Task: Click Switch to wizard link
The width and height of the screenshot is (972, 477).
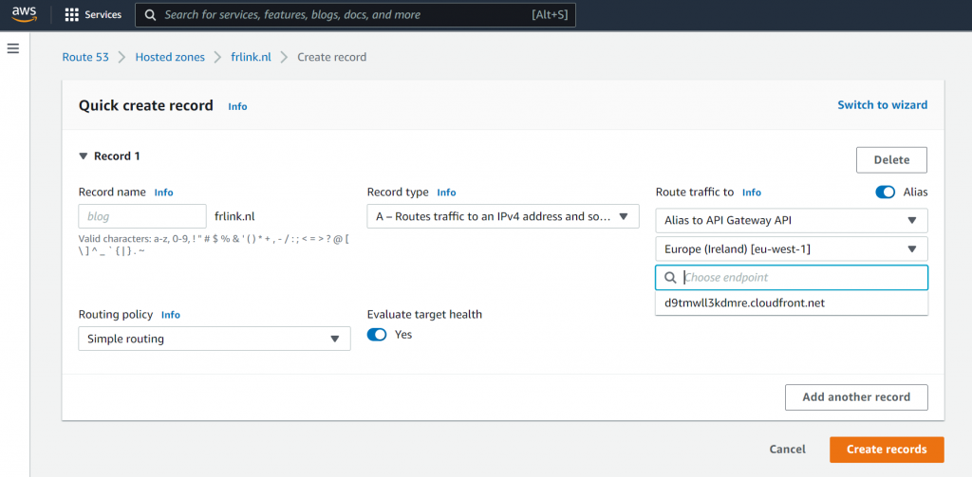Action: [882, 105]
